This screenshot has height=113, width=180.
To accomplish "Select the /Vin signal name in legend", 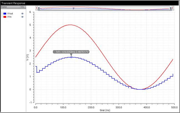I will [x=10, y=17].
